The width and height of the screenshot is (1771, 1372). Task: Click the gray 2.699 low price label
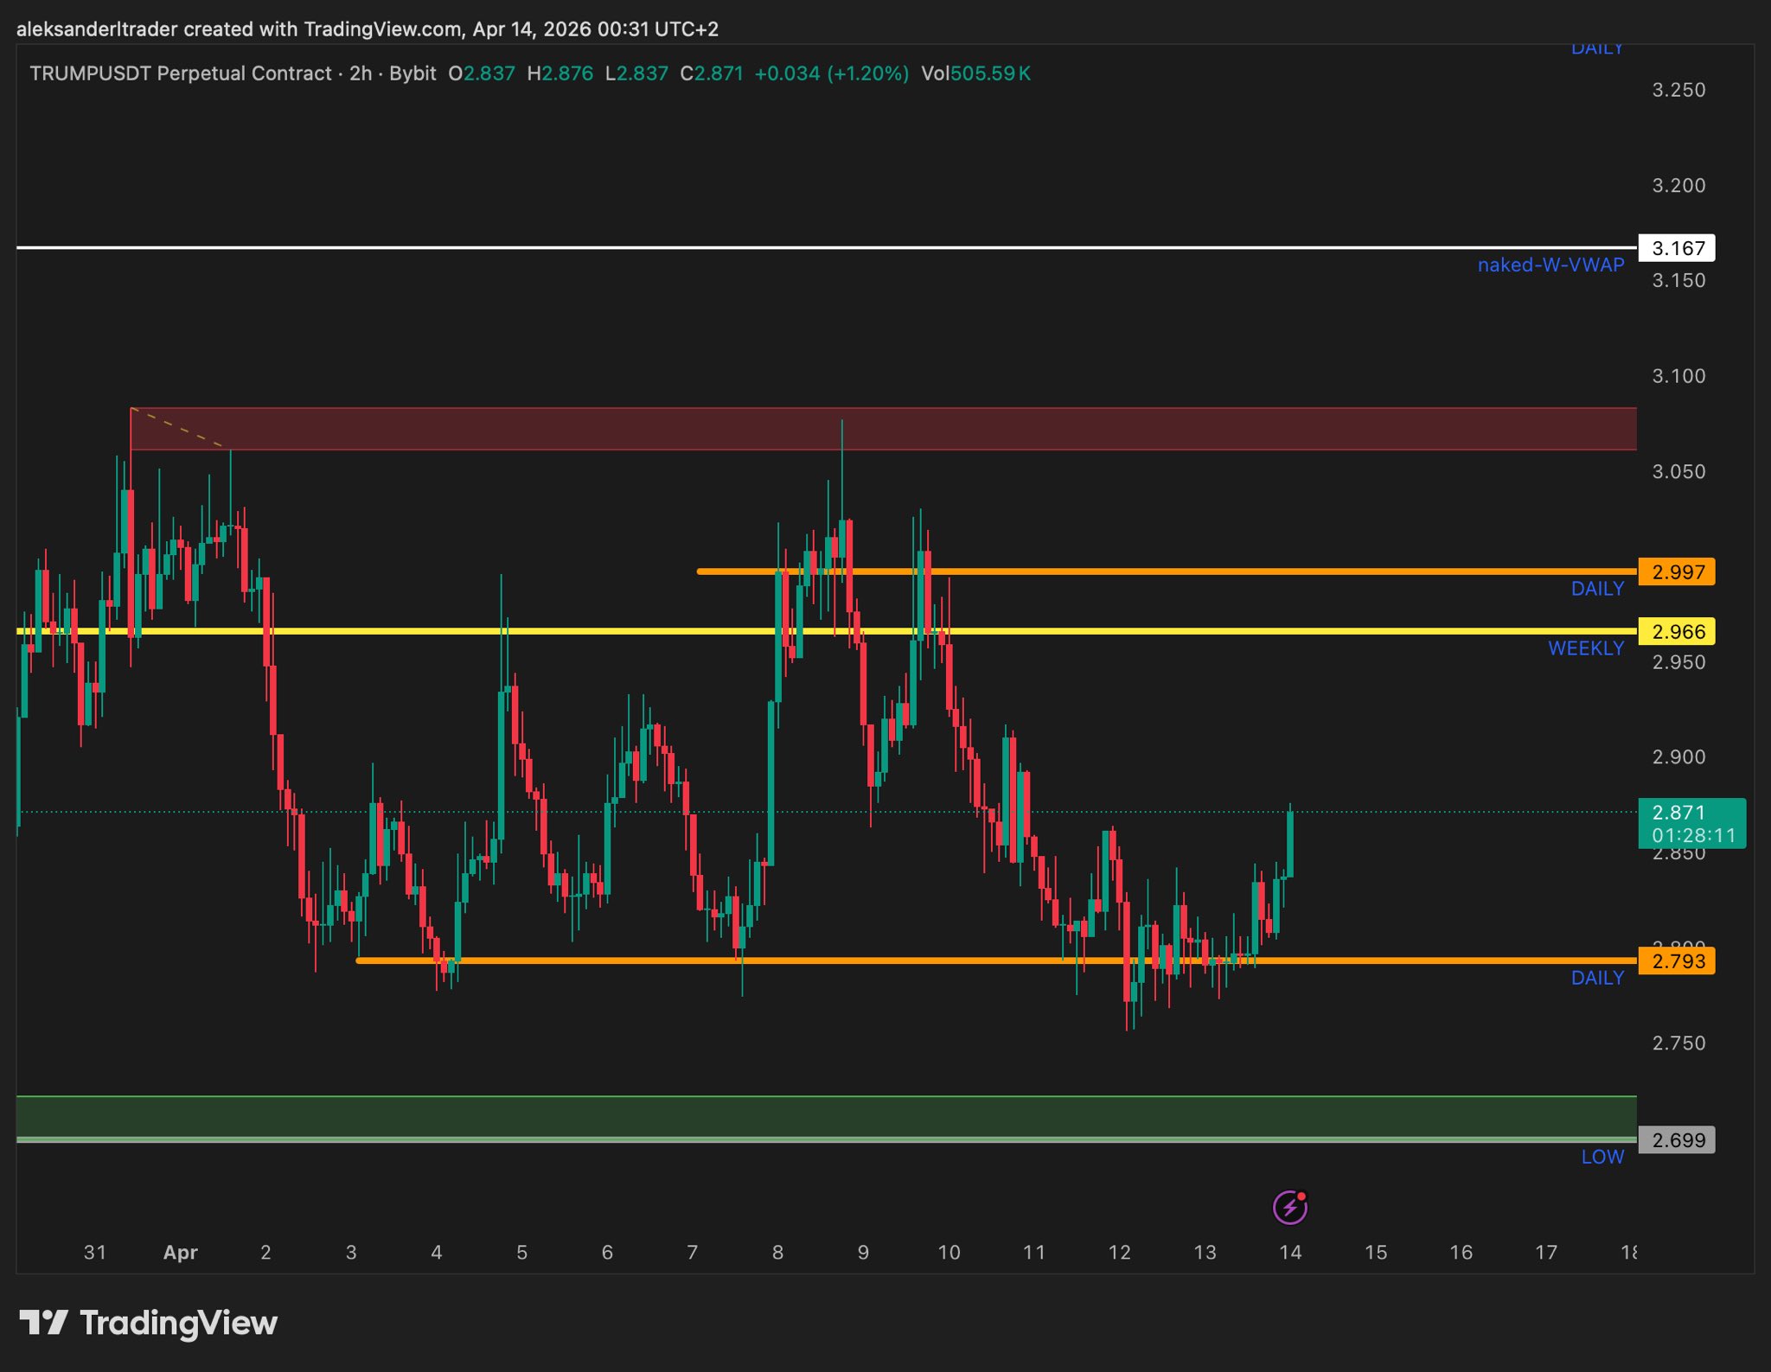point(1677,1139)
